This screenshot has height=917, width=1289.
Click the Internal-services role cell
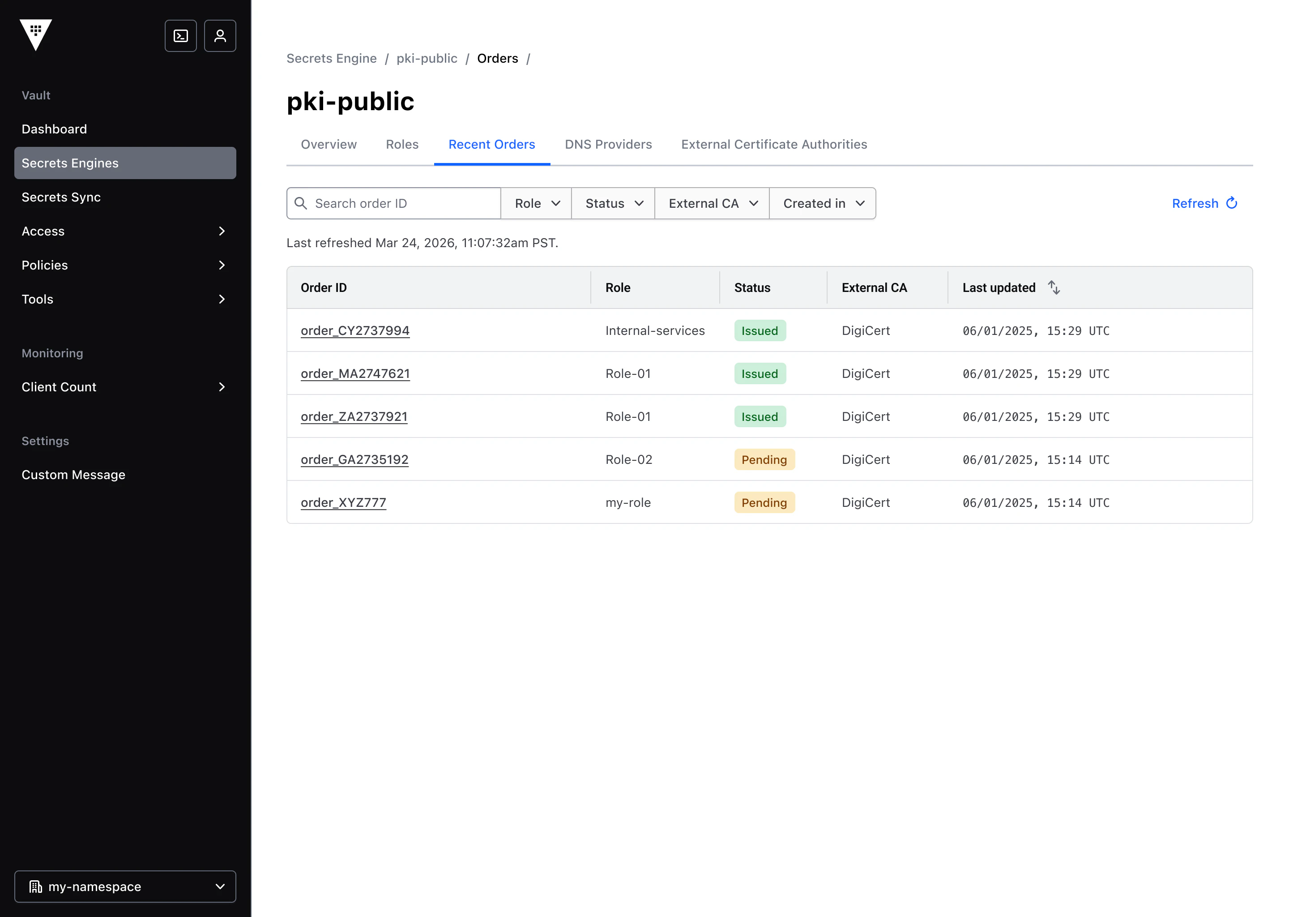(655, 331)
